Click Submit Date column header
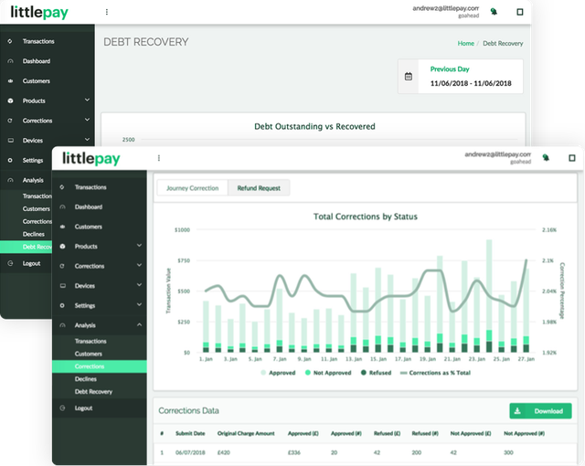585x466 pixels. tap(190, 433)
